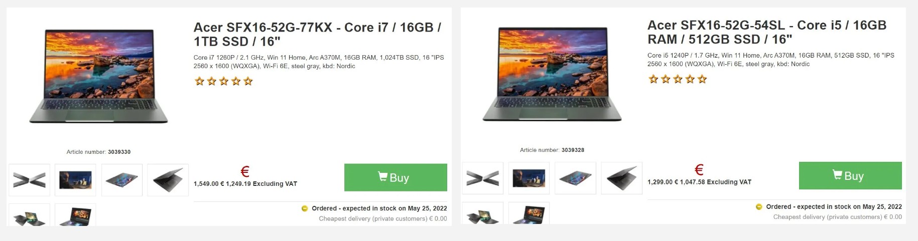918x241 pixels.
Task: Open the Acer SFX16-52G-77KX Core i7 title
Action: (317, 34)
